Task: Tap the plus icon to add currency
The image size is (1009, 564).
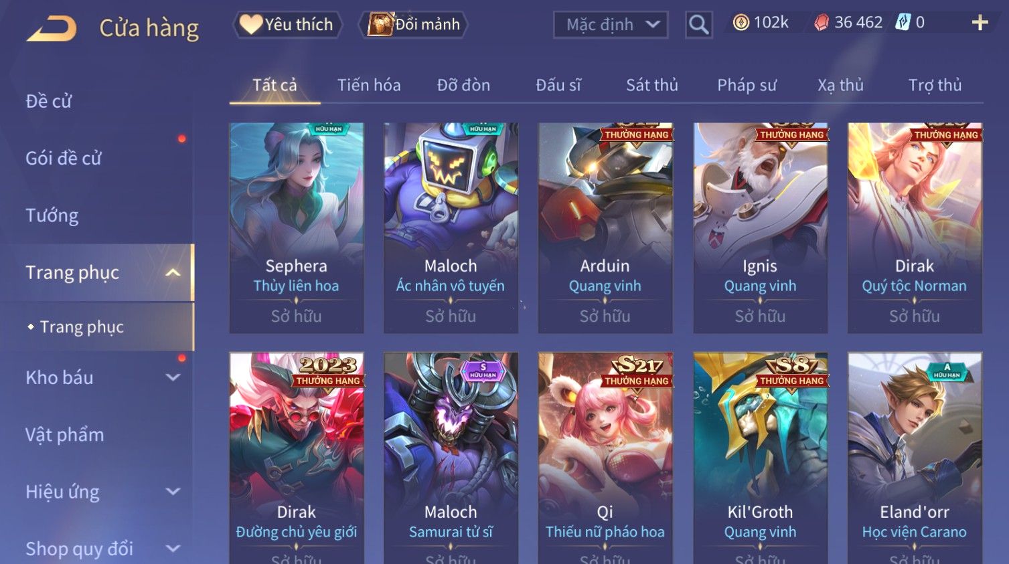Action: pos(980,23)
